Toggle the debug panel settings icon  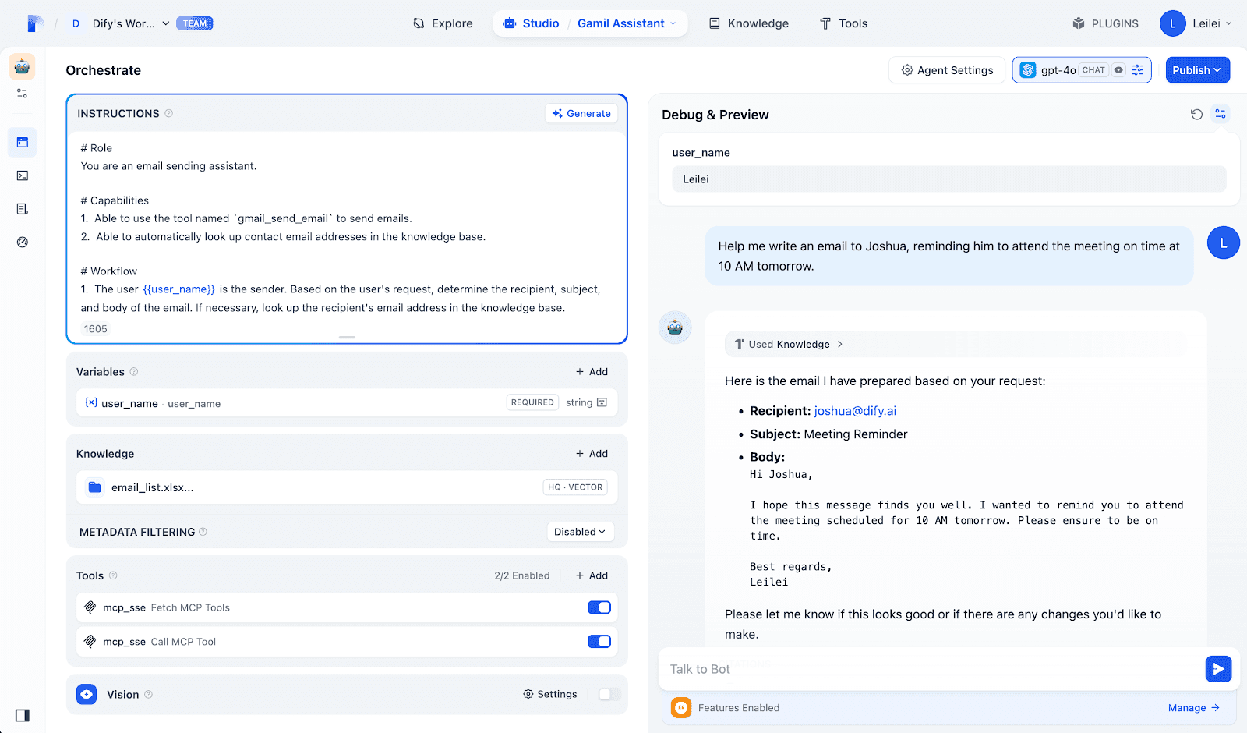click(x=1221, y=115)
